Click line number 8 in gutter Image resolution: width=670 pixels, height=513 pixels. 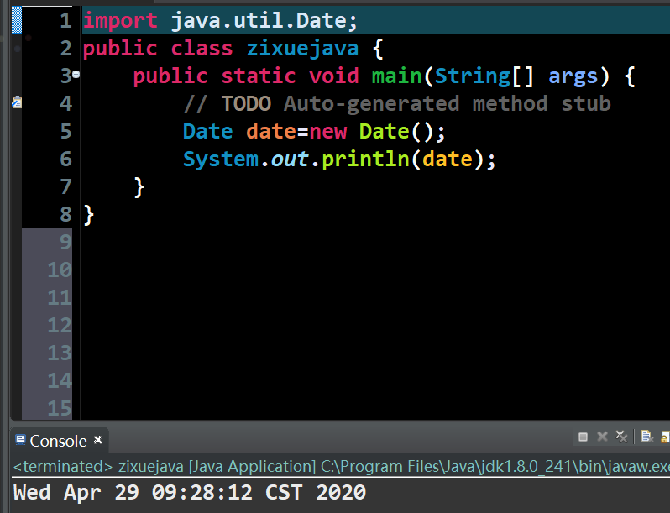click(x=65, y=214)
